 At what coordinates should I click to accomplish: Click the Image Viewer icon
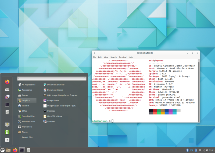[x=45, y=101]
